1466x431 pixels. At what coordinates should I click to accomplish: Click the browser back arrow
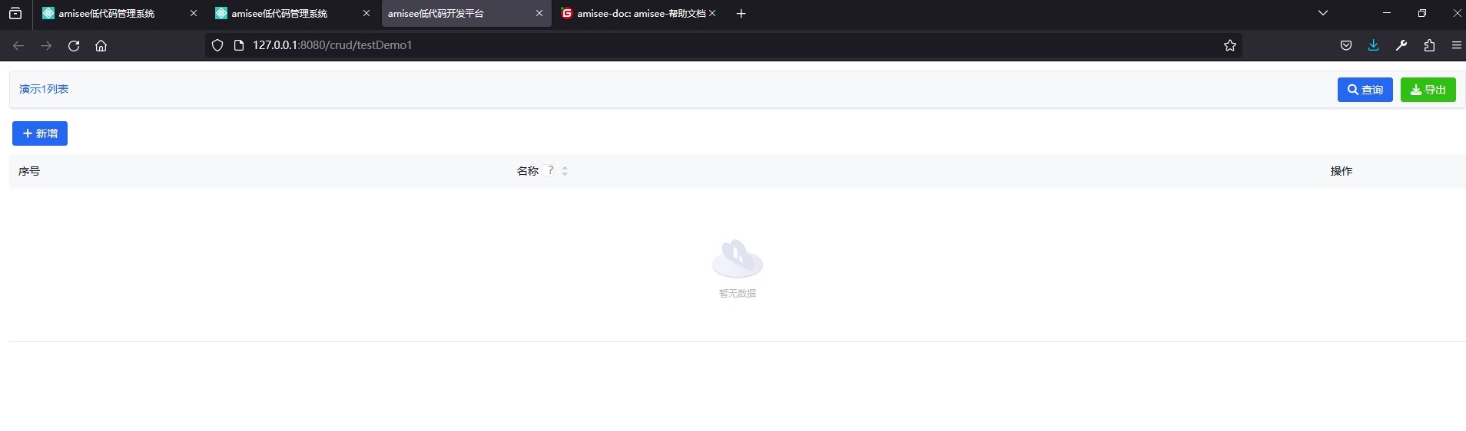[18, 45]
